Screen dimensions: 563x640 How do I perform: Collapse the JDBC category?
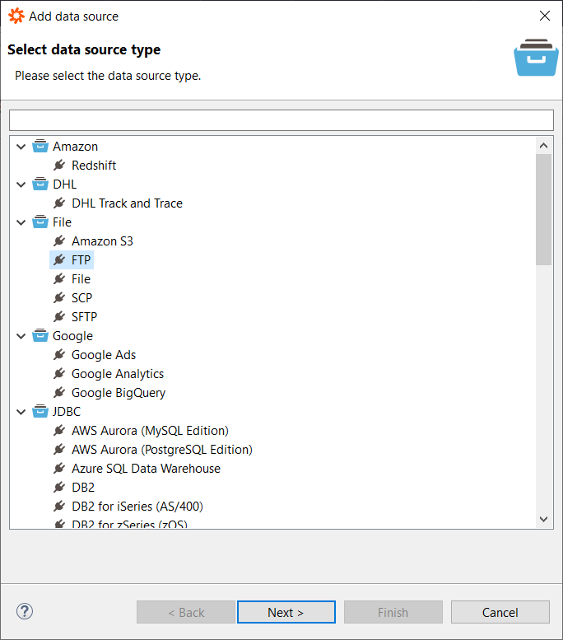(x=21, y=412)
